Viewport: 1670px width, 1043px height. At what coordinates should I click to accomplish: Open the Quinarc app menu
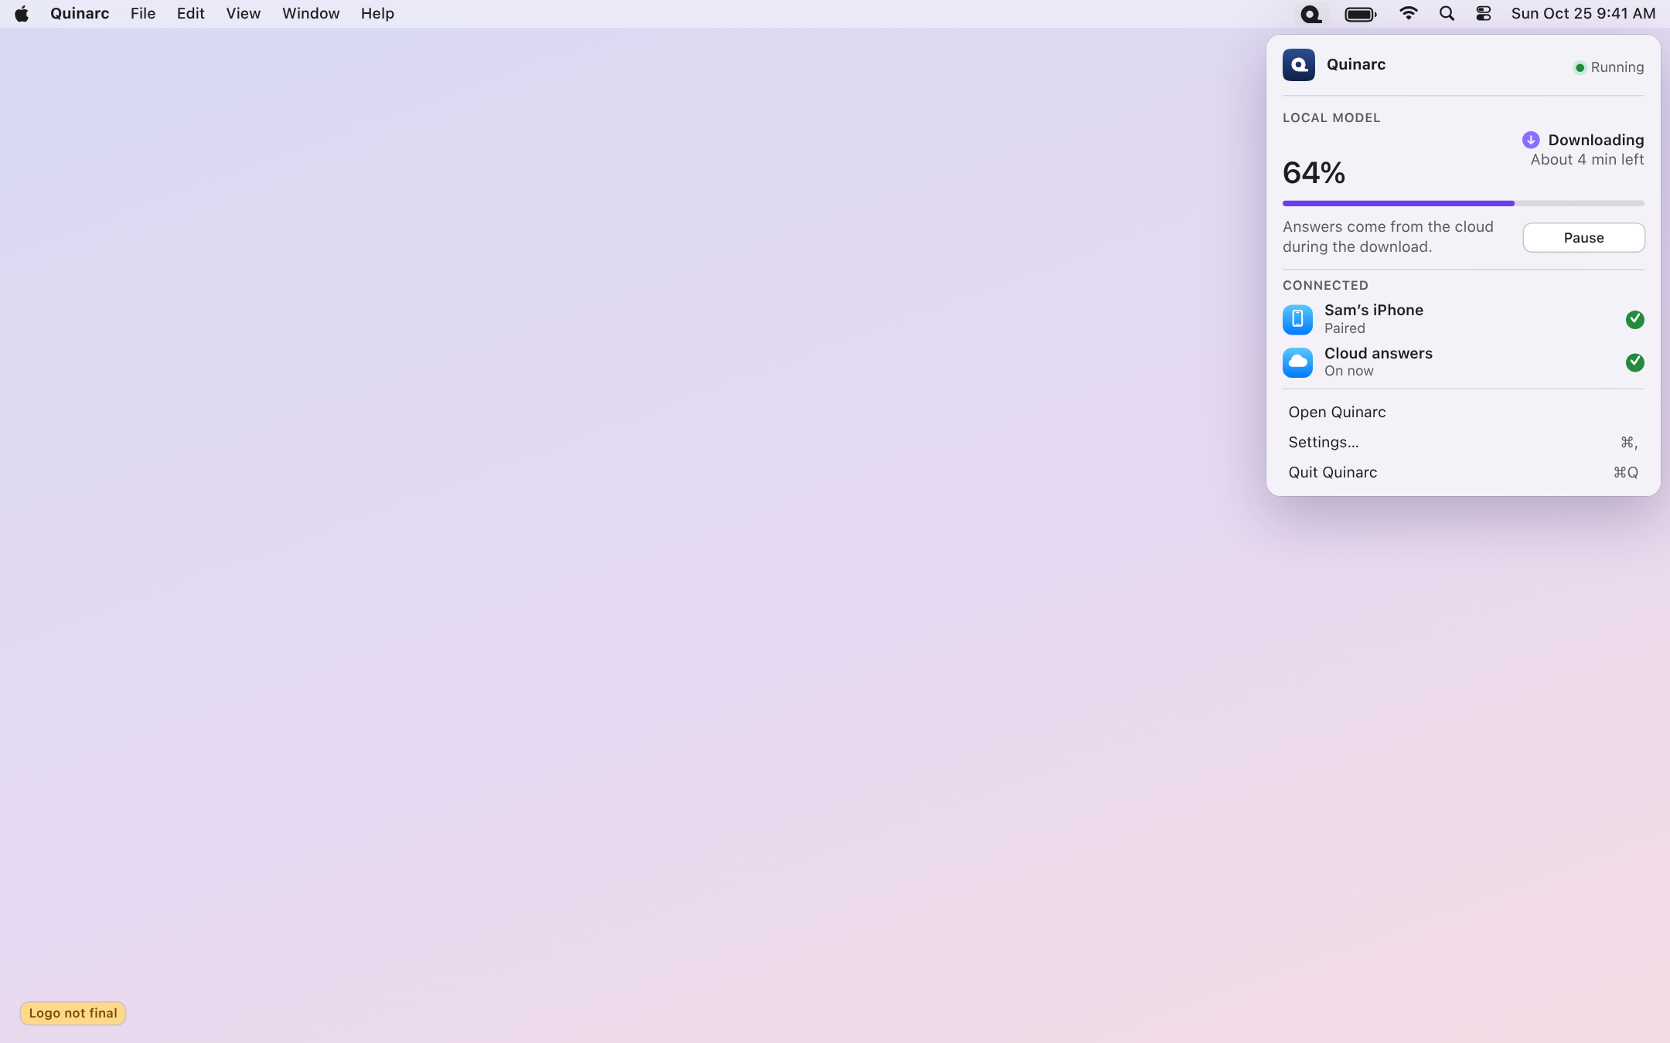(x=80, y=14)
